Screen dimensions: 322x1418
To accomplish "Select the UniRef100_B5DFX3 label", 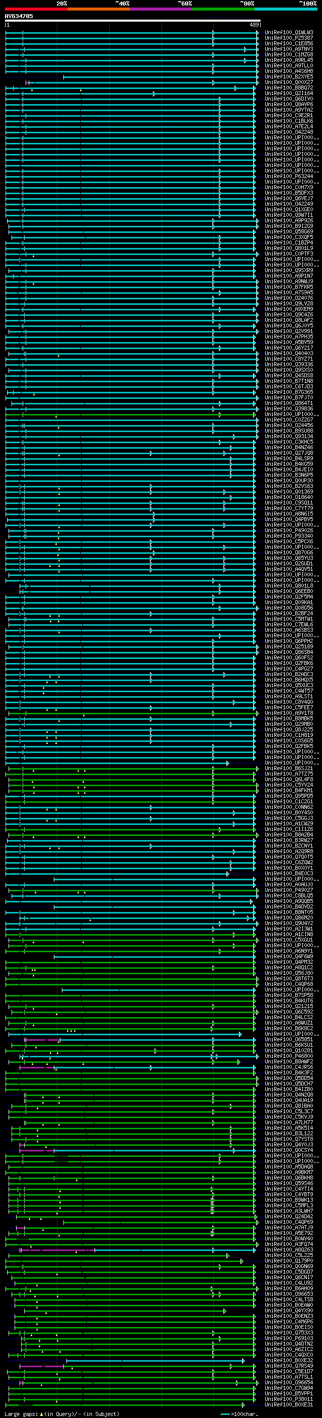I will click(289, 193).
